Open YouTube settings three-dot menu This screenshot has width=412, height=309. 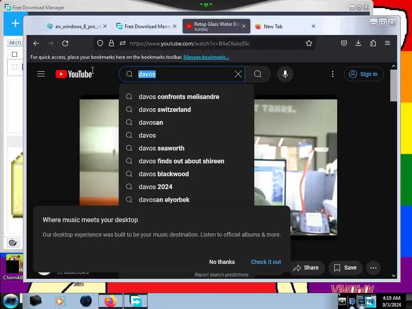(333, 74)
